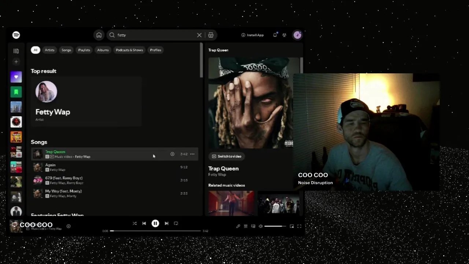Open the notifications bell
Viewport: 469px width, 264px height.
point(275,35)
